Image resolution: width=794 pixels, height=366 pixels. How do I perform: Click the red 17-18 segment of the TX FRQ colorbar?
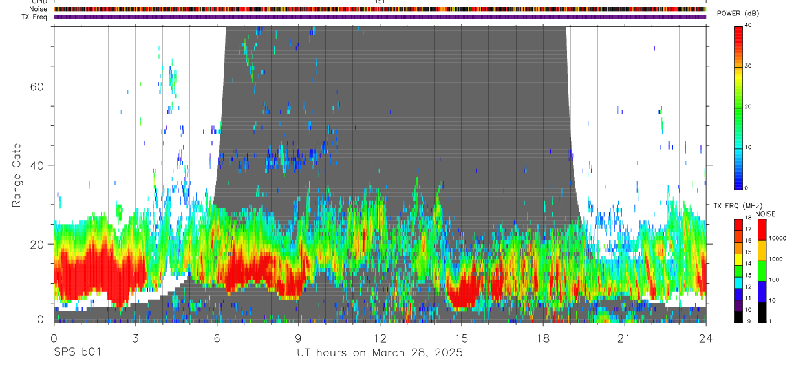click(x=738, y=225)
